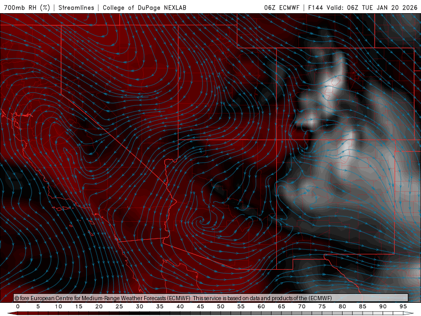This screenshot has width=421, height=316.
Task: Click the "15" colorbar value
Action: tap(78, 307)
